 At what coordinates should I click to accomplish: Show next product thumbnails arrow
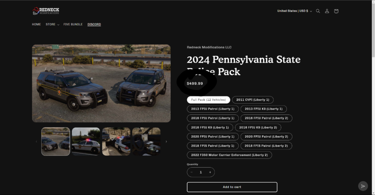166,141
